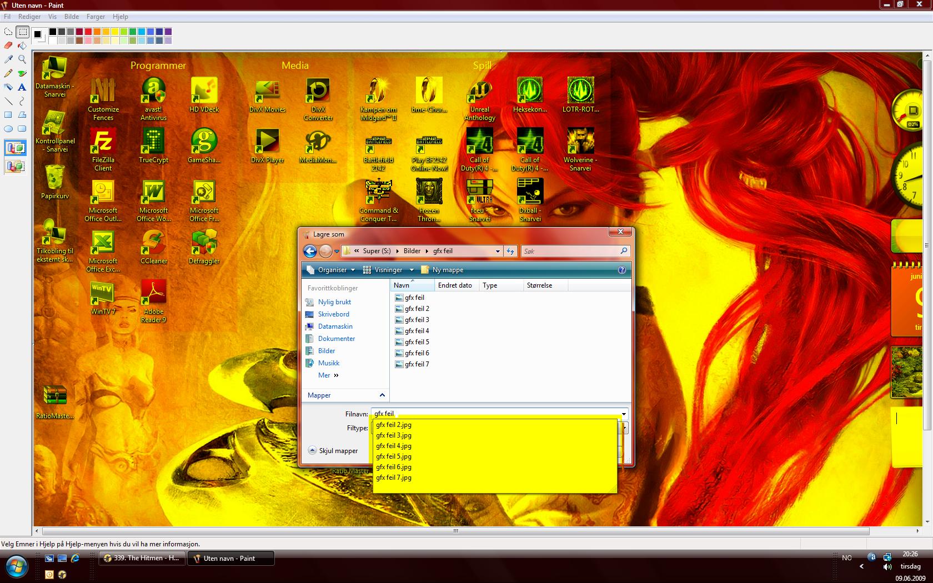Choose the Brush tool
The height and width of the screenshot is (583, 933).
pyautogui.click(x=22, y=73)
